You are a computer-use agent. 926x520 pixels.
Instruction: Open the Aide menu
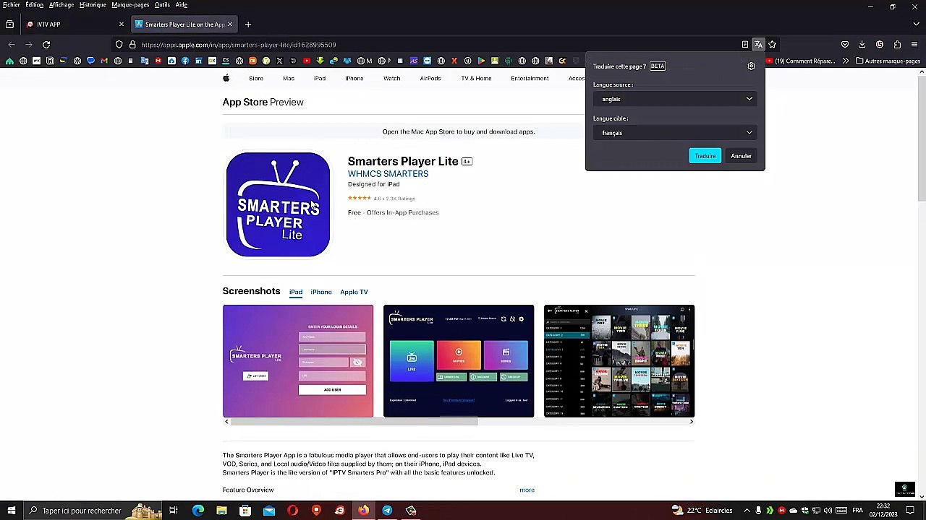(x=182, y=5)
